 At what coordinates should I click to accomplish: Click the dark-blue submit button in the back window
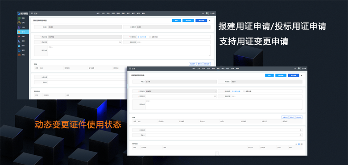(201, 21)
